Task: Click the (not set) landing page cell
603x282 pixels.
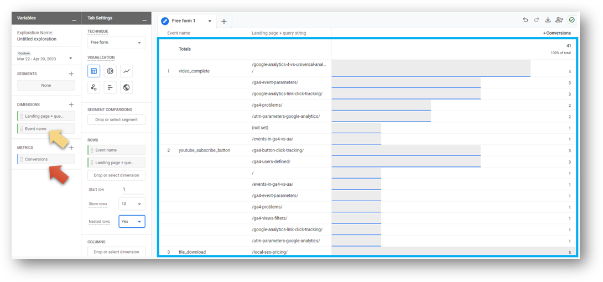Action: tap(259, 128)
